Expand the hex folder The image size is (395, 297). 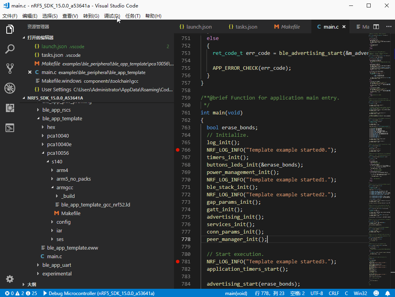click(x=43, y=127)
